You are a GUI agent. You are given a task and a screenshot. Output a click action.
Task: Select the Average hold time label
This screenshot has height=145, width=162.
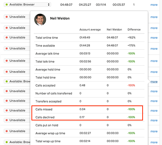(x=48, y=70)
